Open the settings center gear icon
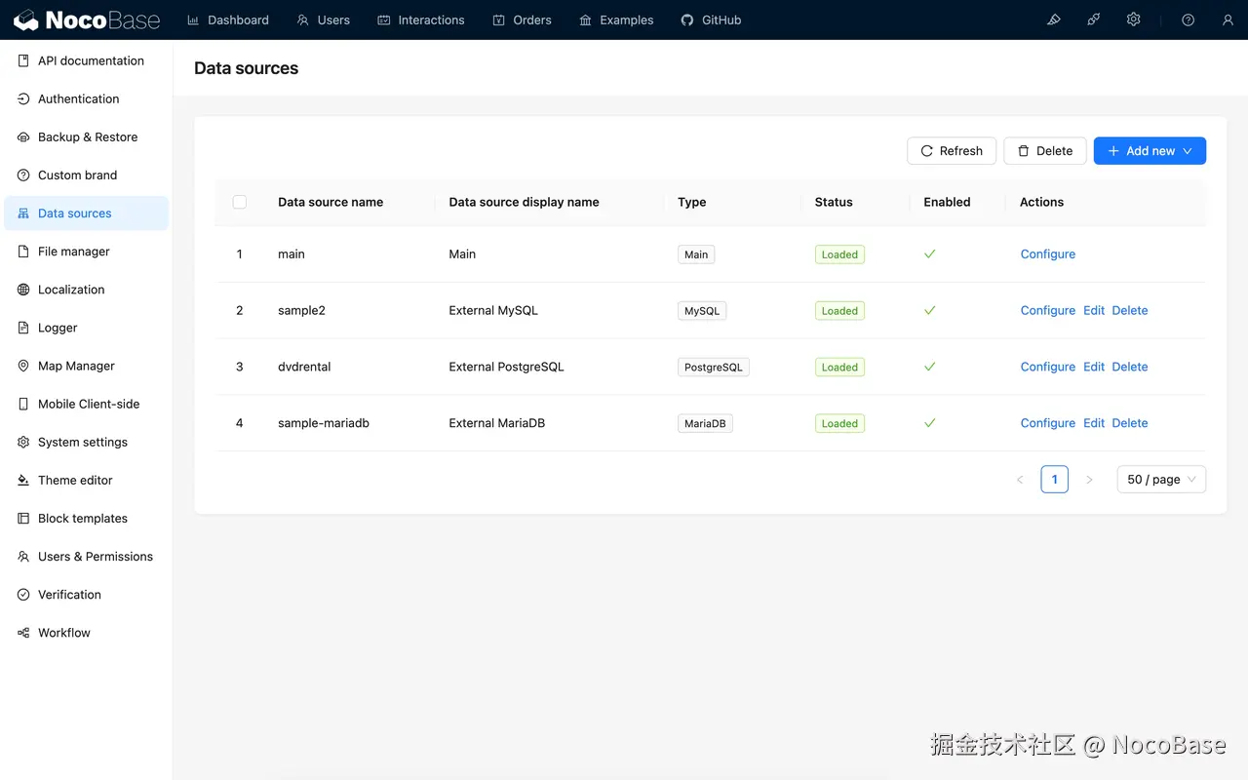The height and width of the screenshot is (780, 1248). tap(1133, 19)
